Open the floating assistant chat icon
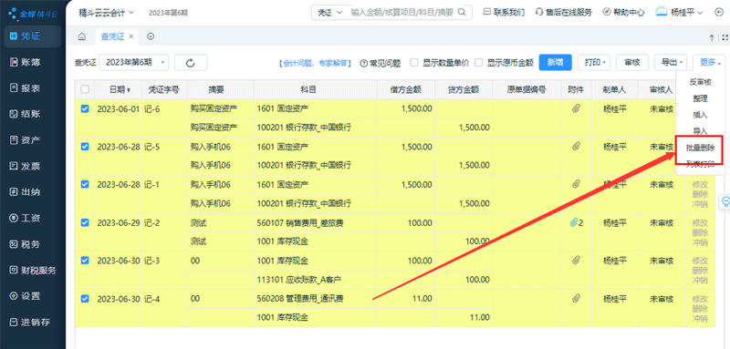 (x=725, y=201)
